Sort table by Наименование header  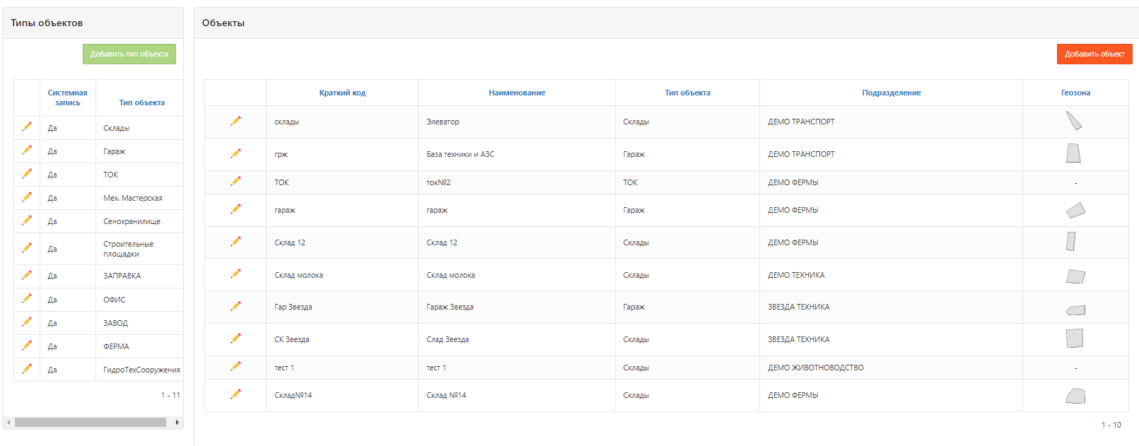(517, 93)
